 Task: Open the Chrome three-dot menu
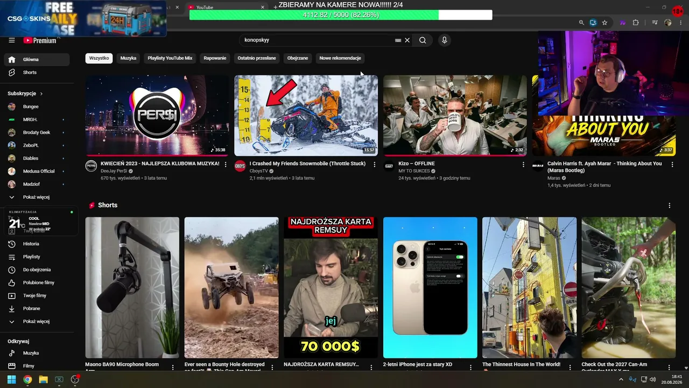[x=681, y=23]
